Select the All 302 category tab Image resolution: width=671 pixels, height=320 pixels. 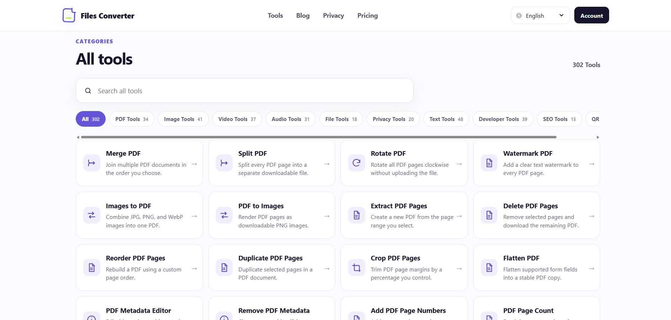click(x=91, y=119)
